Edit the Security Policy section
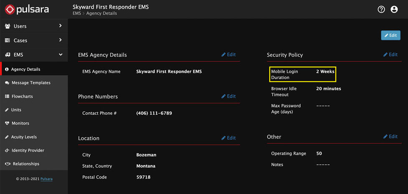408x194 pixels. coord(390,55)
